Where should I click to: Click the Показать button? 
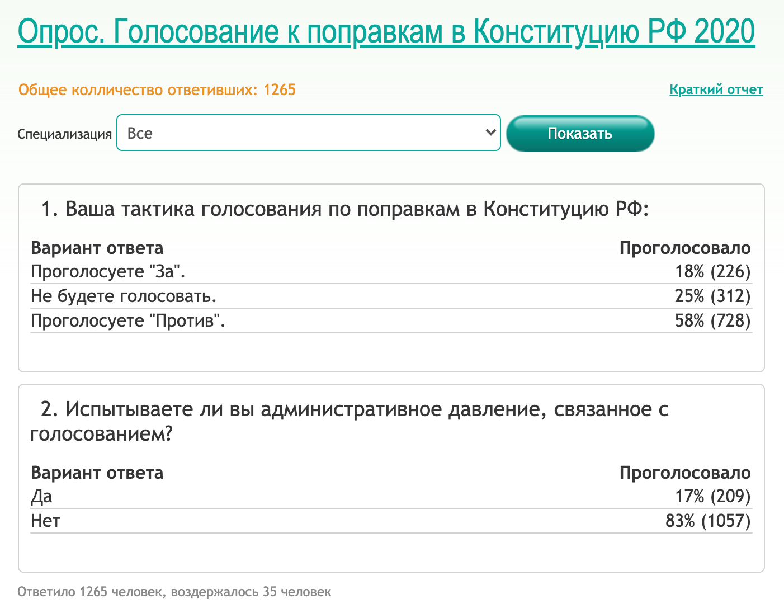point(580,133)
